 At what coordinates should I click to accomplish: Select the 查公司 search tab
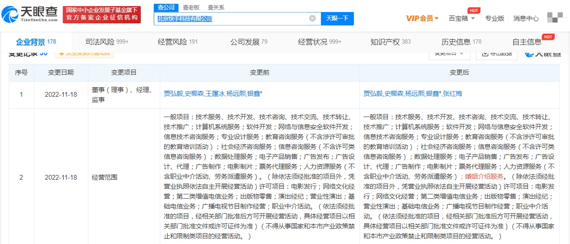pos(166,7)
